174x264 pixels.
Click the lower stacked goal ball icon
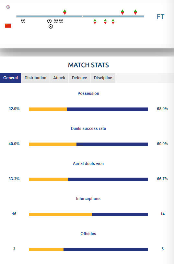coord(51,27)
